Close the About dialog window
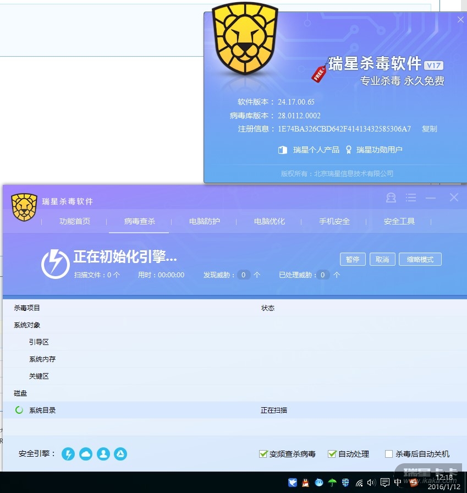This screenshot has width=467, height=493. tap(460, 19)
